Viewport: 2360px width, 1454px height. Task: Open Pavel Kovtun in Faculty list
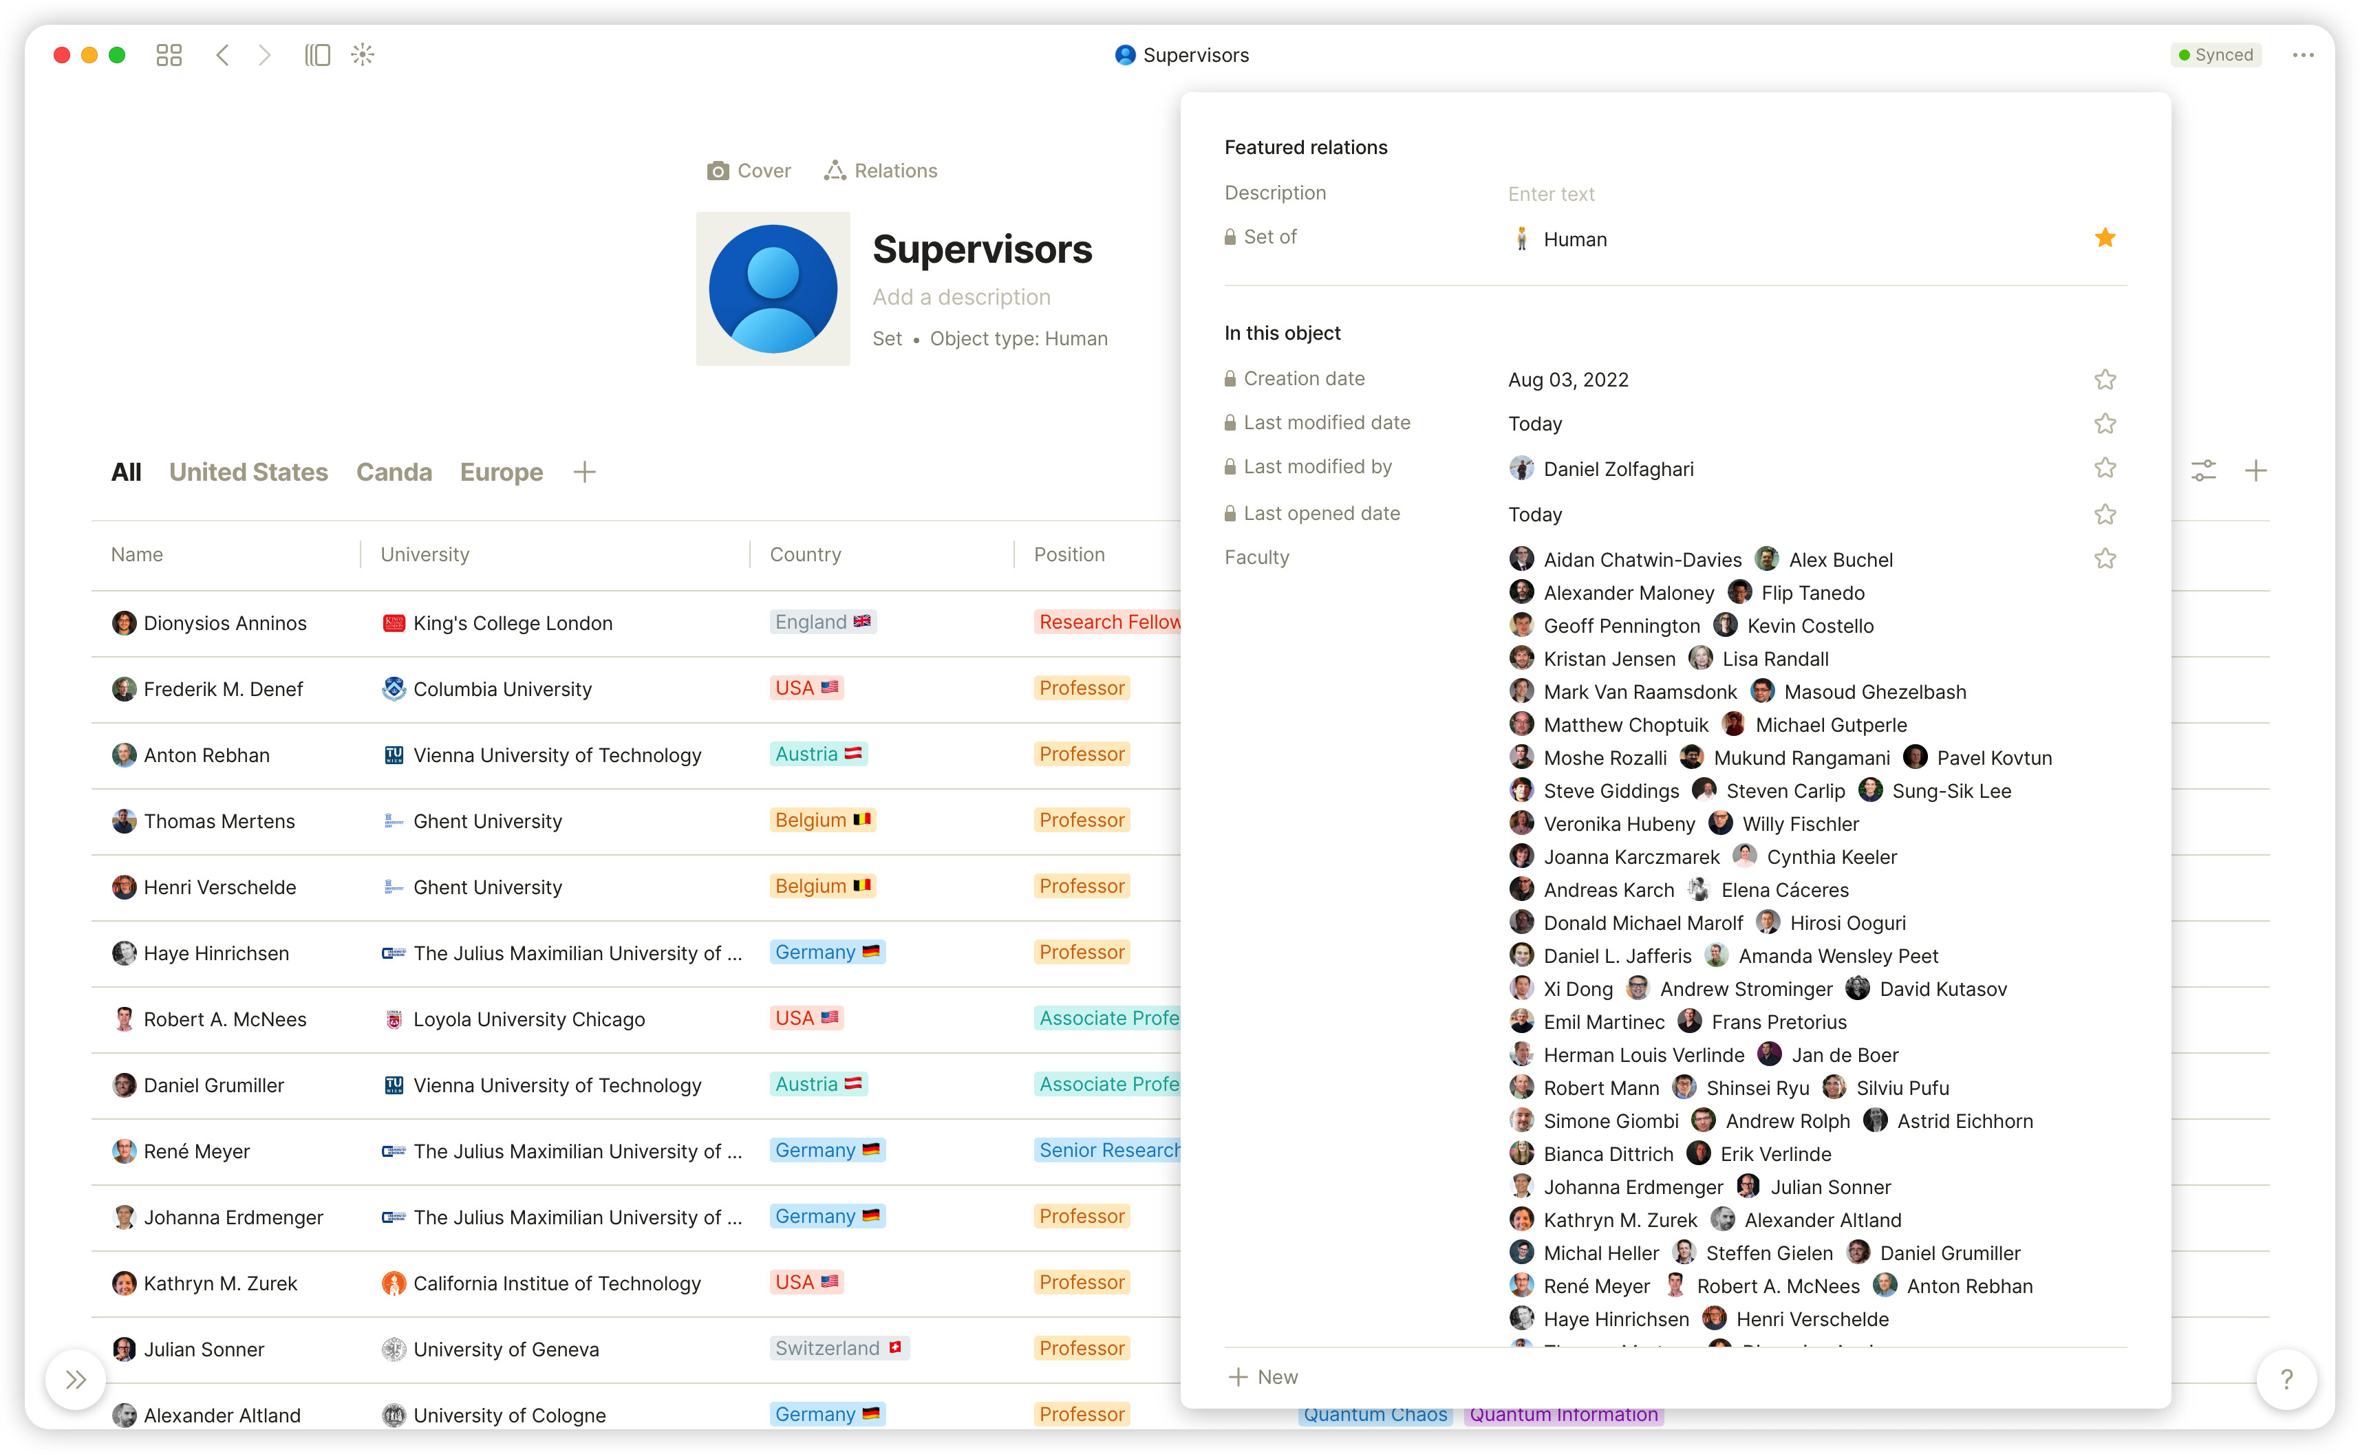(1978, 758)
